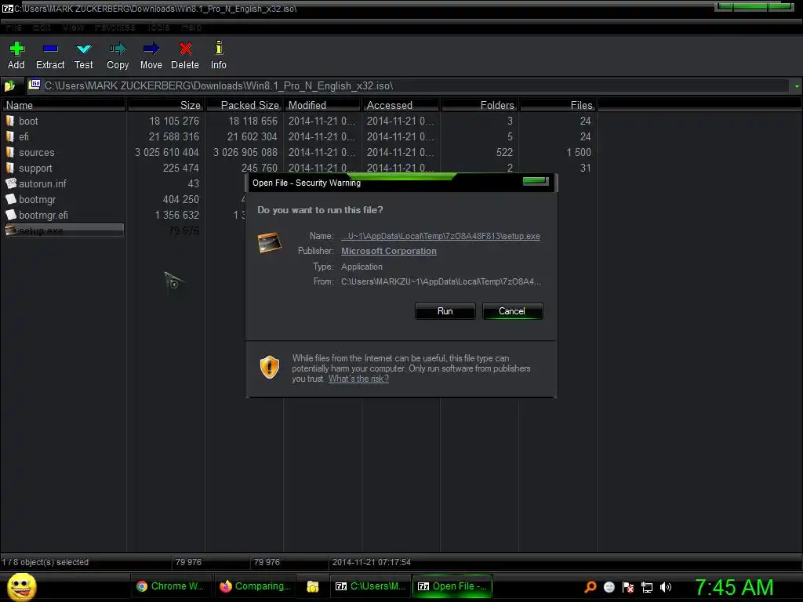Run the Test archive tool
Viewport: 803px width, 602px height.
pos(84,49)
